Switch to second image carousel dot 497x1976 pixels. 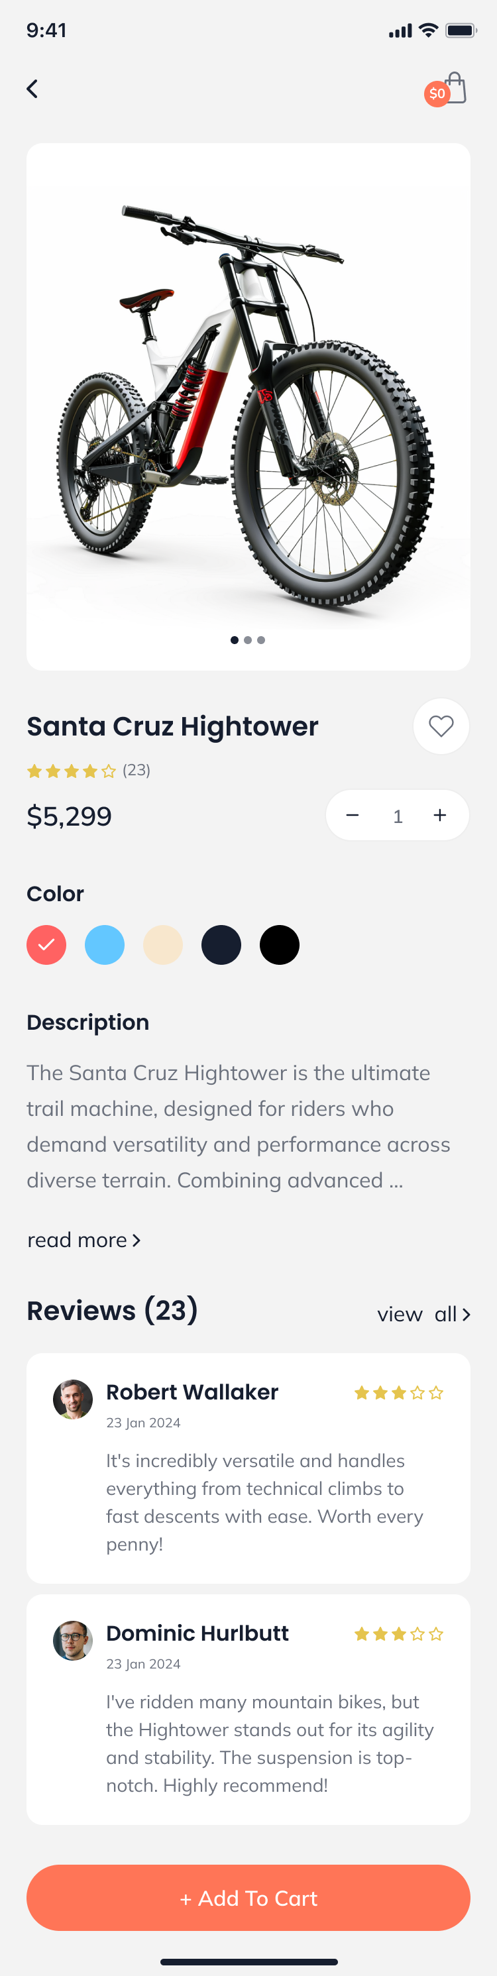(x=248, y=639)
